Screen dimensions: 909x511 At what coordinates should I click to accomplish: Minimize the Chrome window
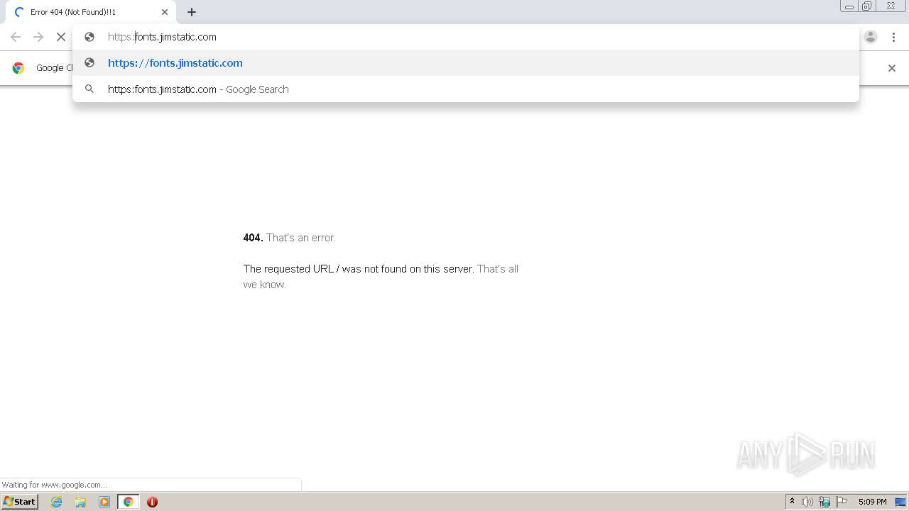tap(849, 6)
